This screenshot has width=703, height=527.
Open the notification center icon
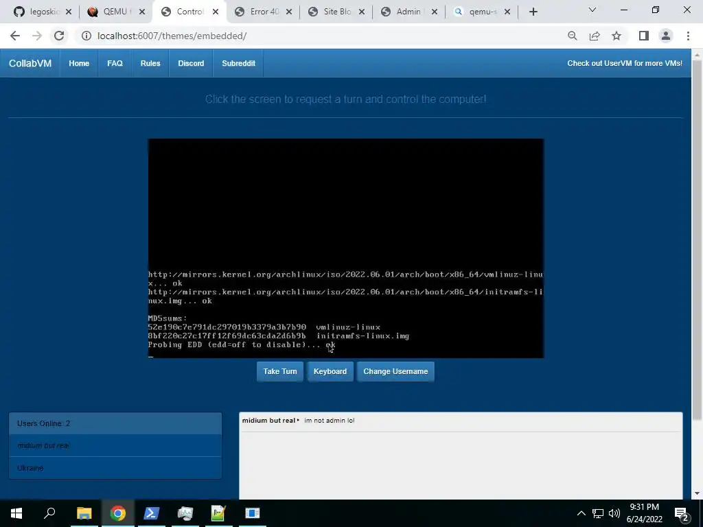tap(682, 514)
